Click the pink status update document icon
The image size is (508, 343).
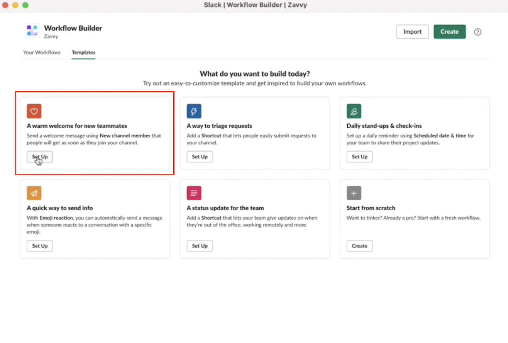click(194, 193)
